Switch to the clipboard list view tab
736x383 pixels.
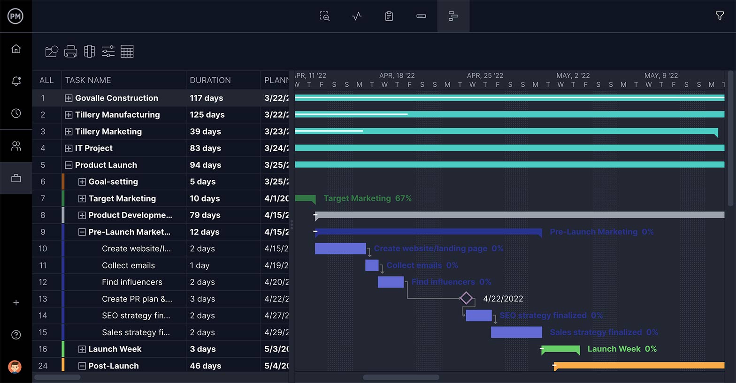coord(389,16)
